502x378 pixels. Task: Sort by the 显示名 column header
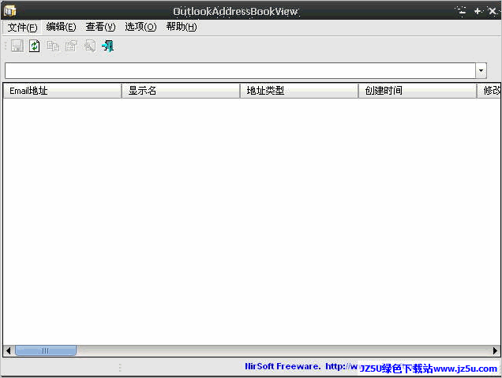click(x=181, y=91)
